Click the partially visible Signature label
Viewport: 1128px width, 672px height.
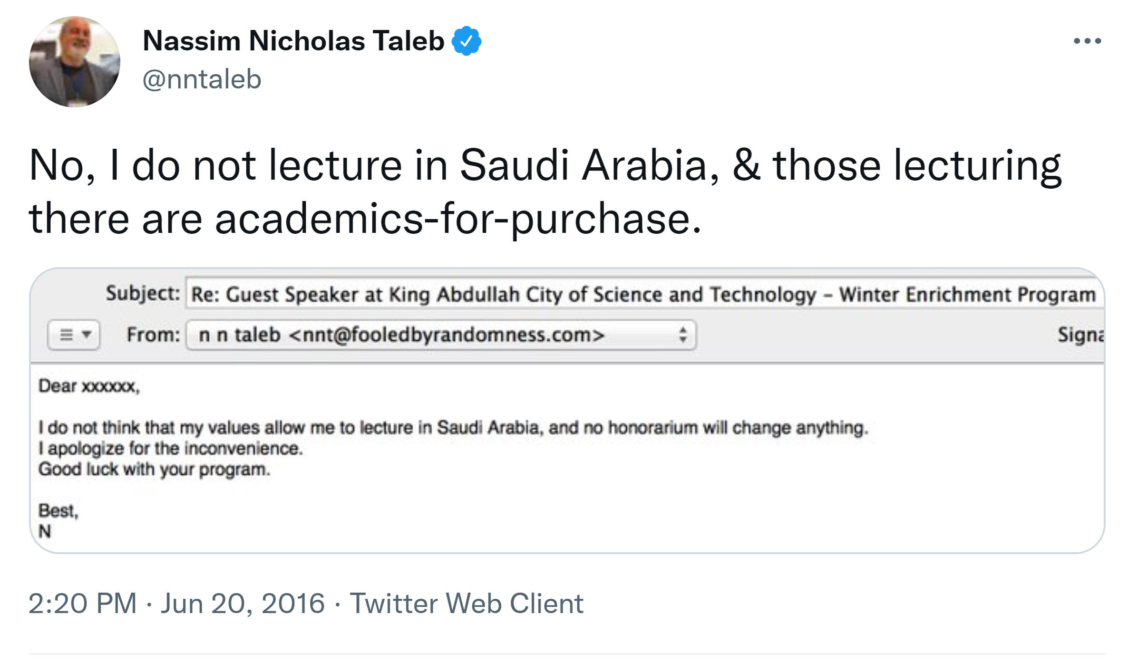tap(1080, 335)
